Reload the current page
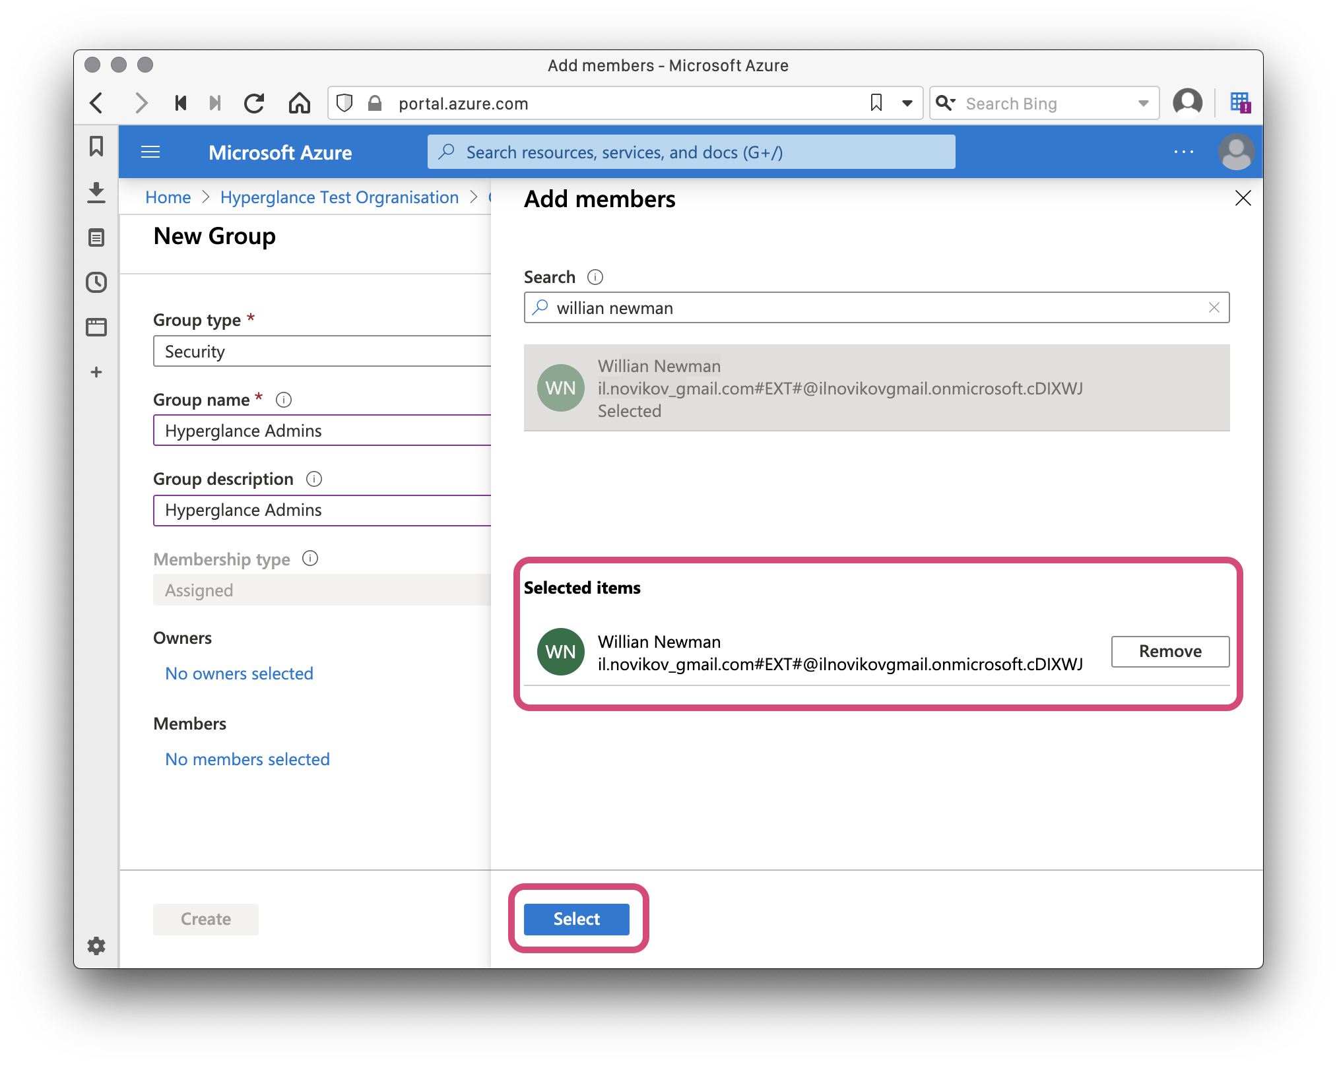 click(x=254, y=103)
